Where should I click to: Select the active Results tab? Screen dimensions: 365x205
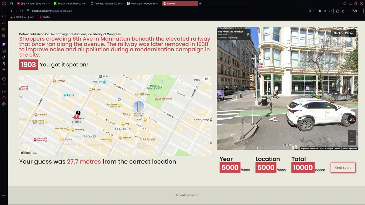180,3
